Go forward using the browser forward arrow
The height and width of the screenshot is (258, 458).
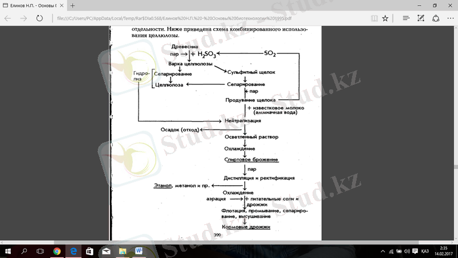[23, 18]
